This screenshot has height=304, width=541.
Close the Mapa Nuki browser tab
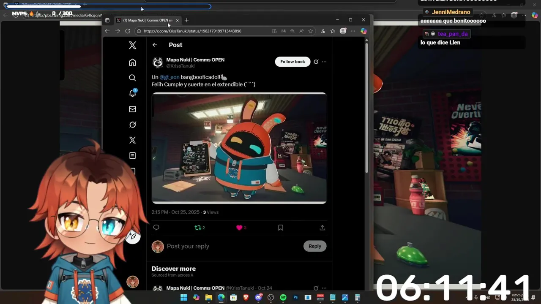[x=177, y=20]
